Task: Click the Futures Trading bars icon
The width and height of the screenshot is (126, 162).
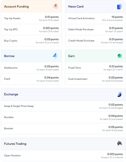Action: coord(120,144)
